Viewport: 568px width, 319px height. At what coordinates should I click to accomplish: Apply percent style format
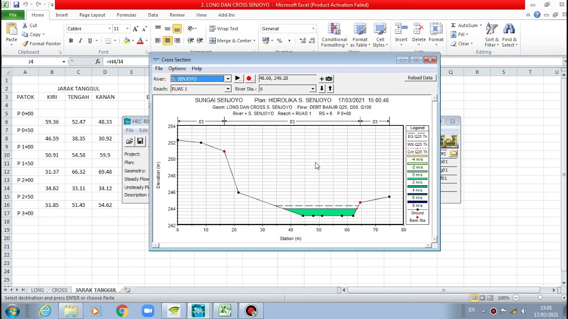[280, 41]
